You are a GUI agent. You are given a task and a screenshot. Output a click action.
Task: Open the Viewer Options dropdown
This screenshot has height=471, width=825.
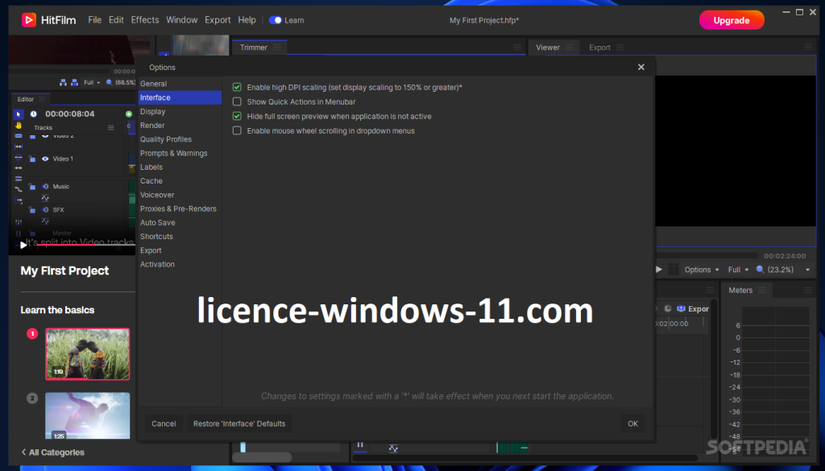701,270
